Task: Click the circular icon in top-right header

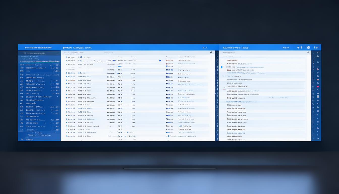Action: click(x=308, y=47)
